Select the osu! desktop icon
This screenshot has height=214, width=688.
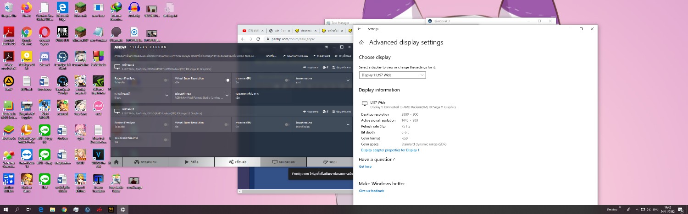(x=98, y=108)
